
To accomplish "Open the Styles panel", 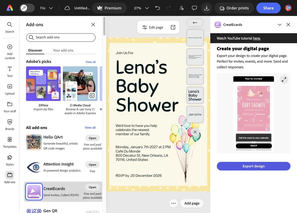I will click(10, 161).
